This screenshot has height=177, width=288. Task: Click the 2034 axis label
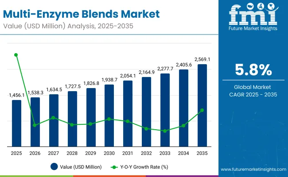pos(183,153)
